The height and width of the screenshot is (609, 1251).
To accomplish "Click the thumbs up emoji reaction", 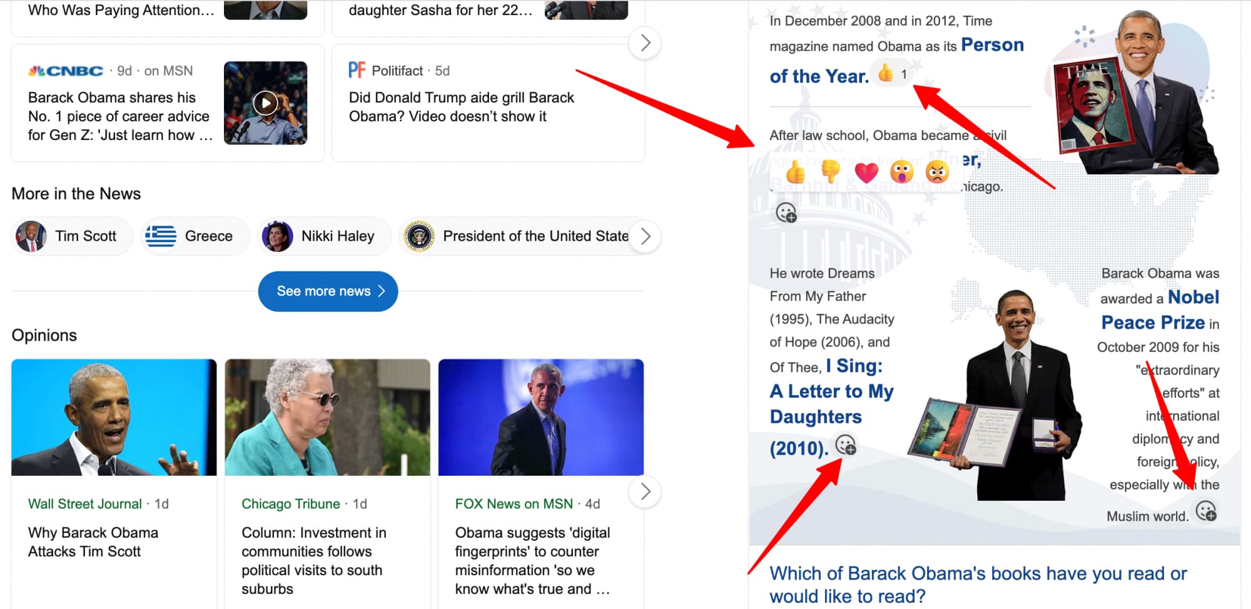I will click(x=795, y=171).
